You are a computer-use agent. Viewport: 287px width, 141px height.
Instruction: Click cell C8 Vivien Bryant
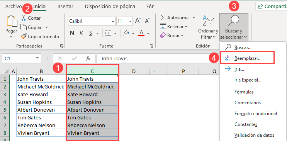92,133
